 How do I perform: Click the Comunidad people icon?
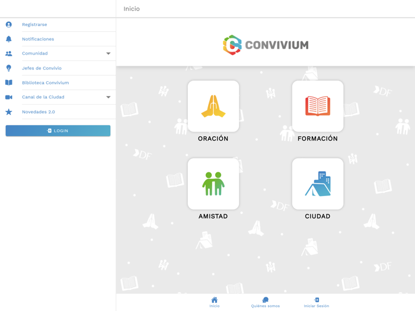click(9, 53)
